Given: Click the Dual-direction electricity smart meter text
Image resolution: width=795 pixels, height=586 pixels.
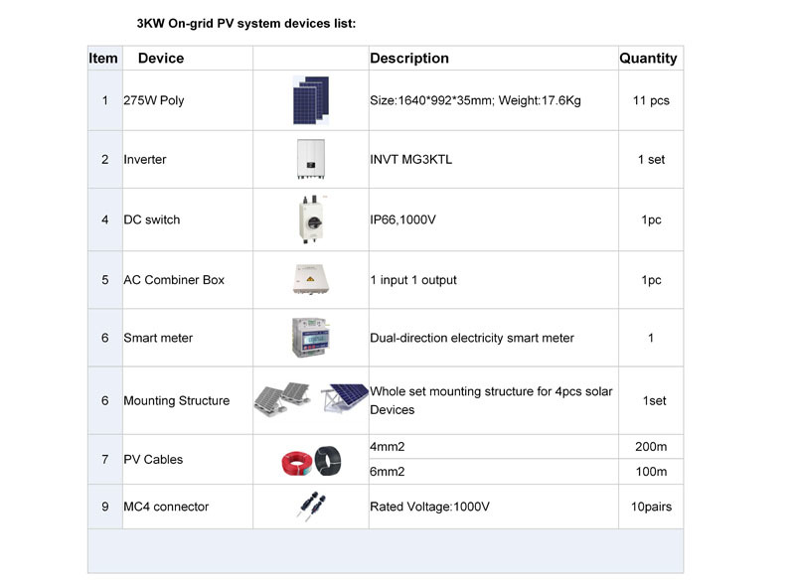Looking at the screenshot, I should pos(471,338).
